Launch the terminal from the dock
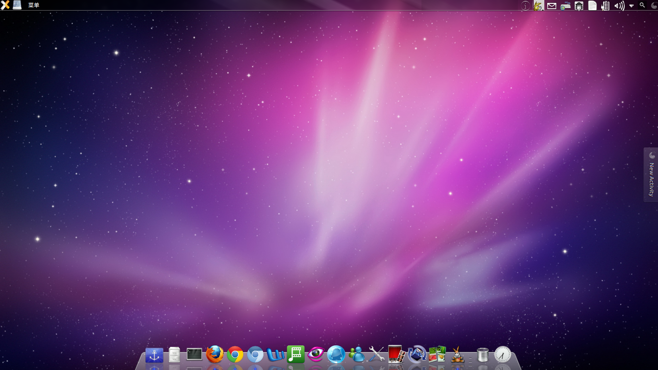The width and height of the screenshot is (658, 370). pyautogui.click(x=194, y=354)
